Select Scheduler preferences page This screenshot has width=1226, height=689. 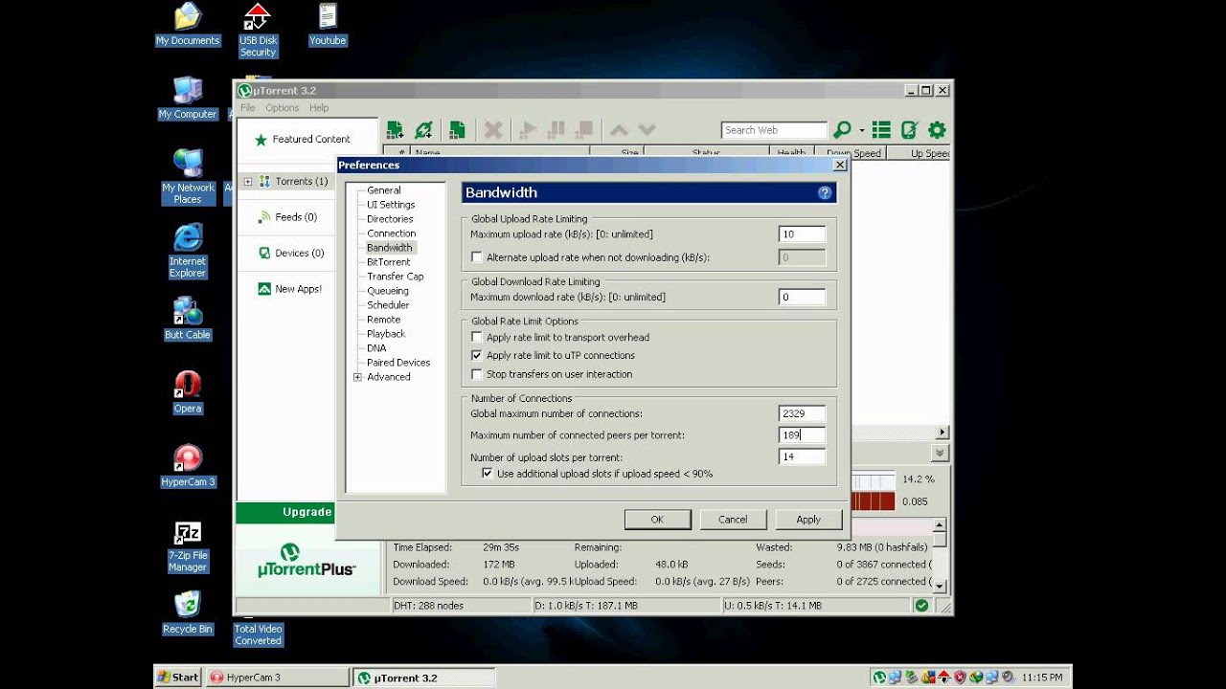(388, 305)
